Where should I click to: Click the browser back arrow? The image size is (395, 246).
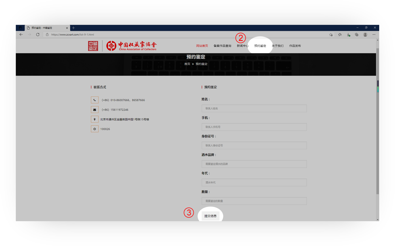point(21,34)
